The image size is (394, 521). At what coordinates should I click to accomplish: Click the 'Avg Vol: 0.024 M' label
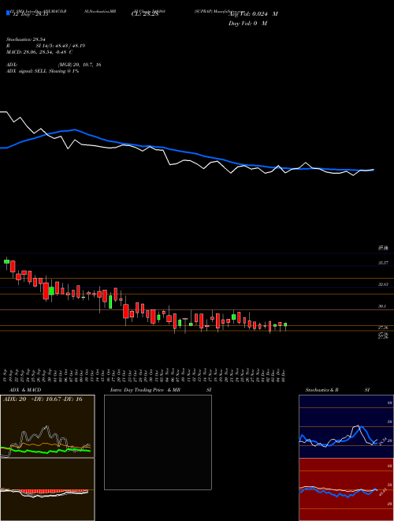click(x=253, y=14)
